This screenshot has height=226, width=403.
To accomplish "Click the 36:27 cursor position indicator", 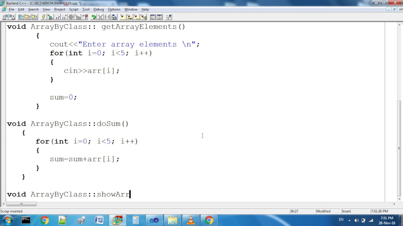I will coord(294,211).
